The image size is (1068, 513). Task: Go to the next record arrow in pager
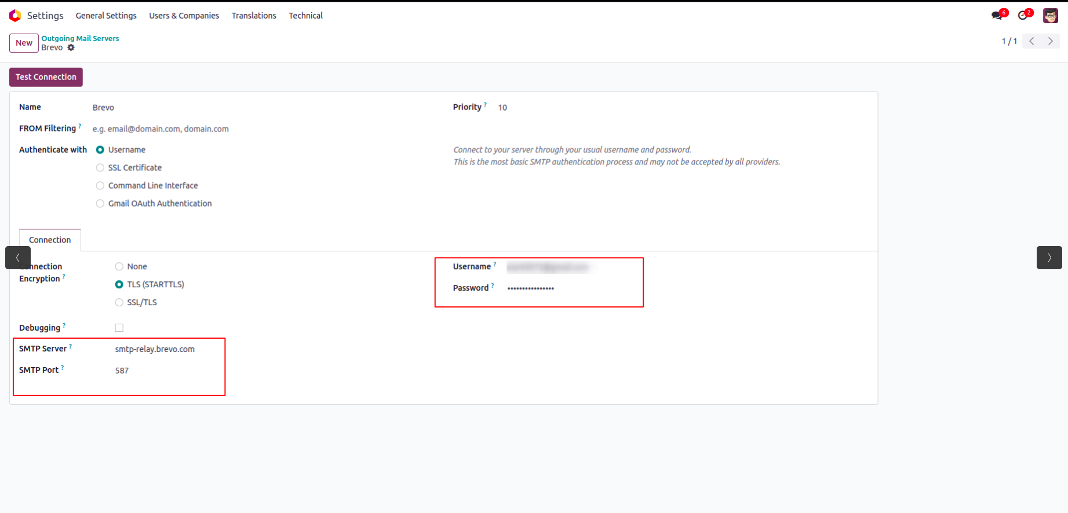click(1051, 41)
